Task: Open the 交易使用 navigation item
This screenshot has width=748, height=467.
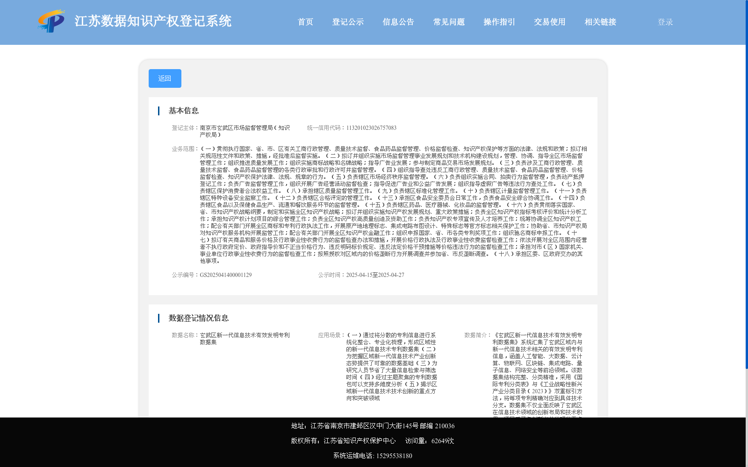Action: tap(550, 22)
